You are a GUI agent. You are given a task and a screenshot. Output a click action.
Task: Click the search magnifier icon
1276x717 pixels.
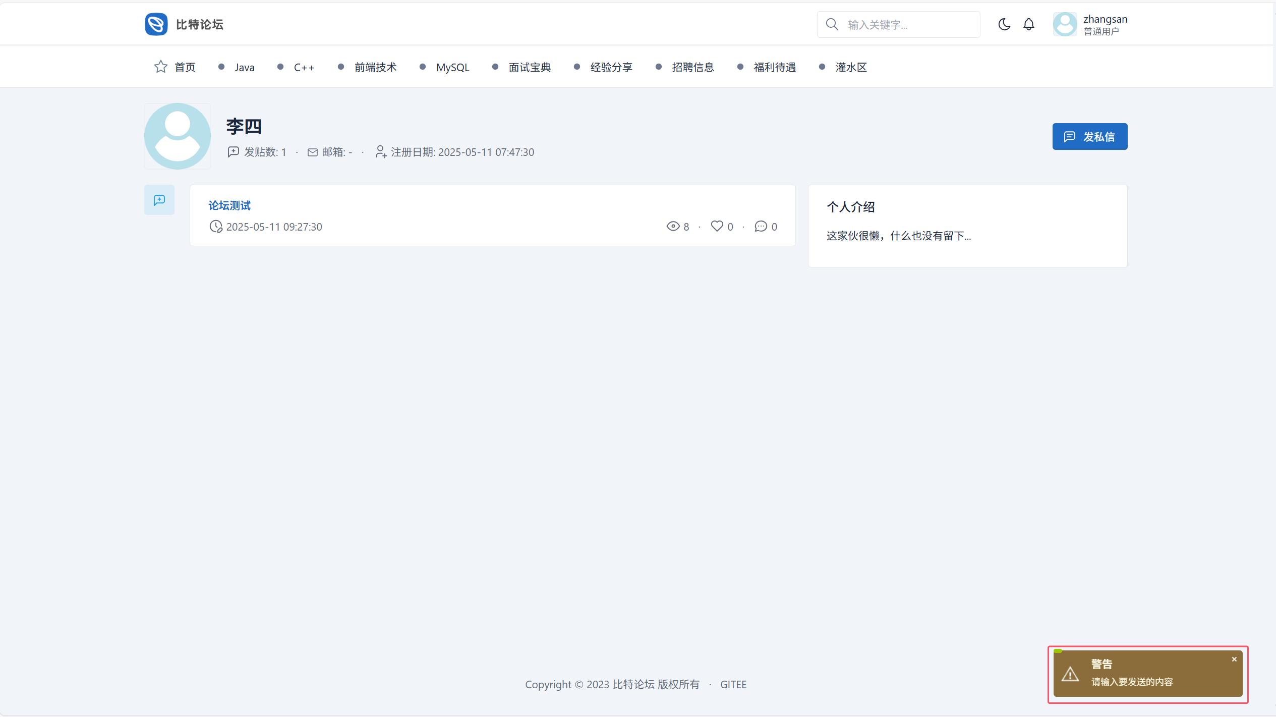(x=832, y=24)
